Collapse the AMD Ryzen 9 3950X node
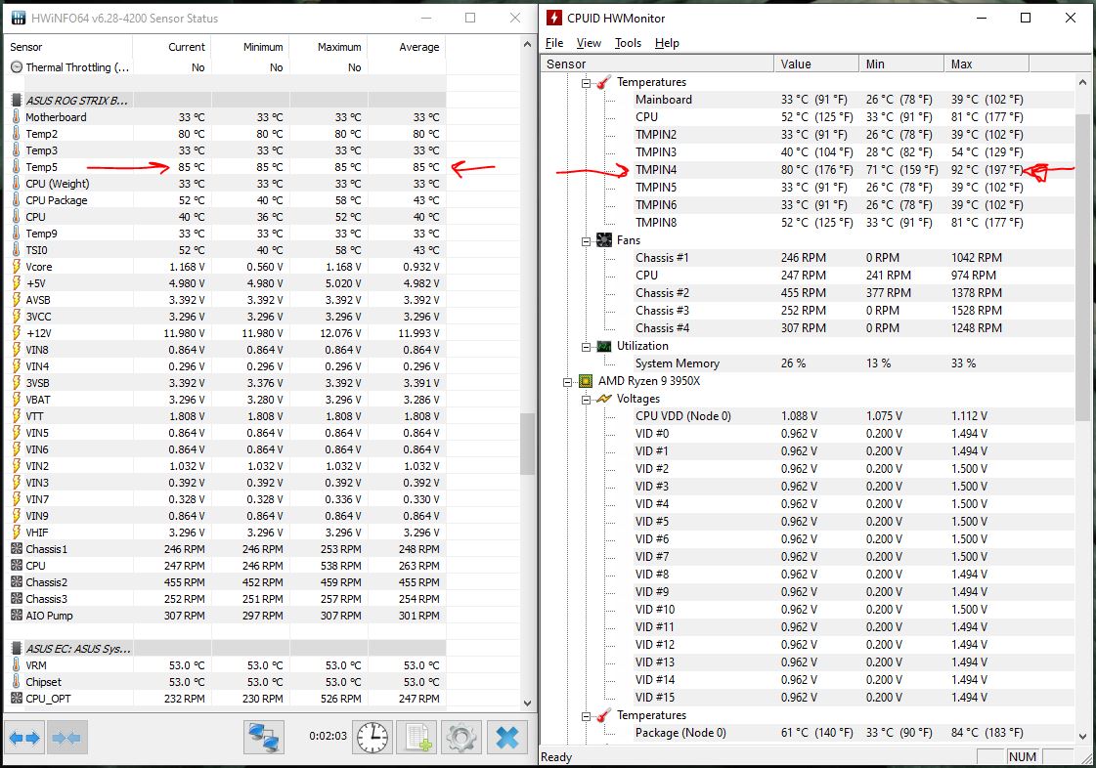The height and width of the screenshot is (768, 1096). [568, 381]
